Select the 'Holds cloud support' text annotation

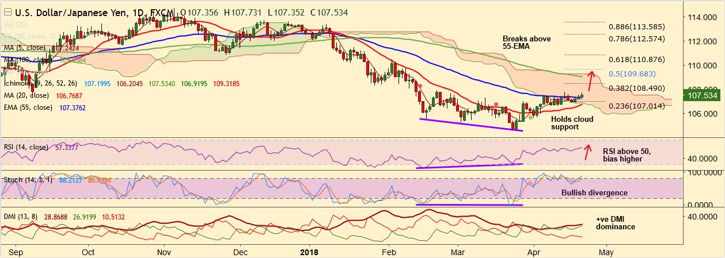(x=571, y=122)
